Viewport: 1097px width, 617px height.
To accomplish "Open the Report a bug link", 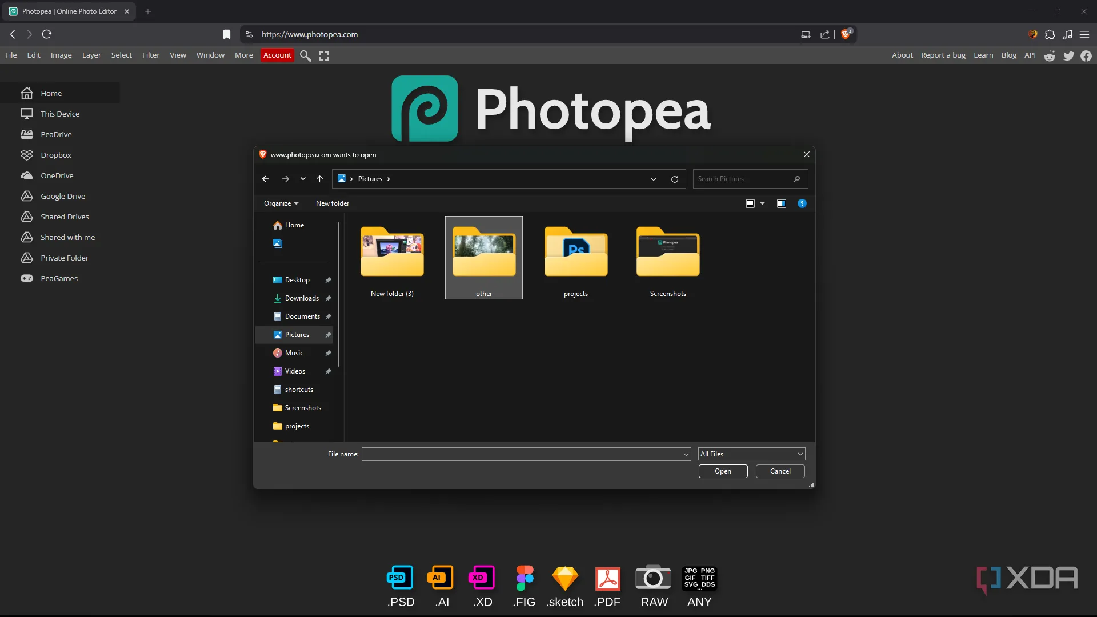I will 943,55.
